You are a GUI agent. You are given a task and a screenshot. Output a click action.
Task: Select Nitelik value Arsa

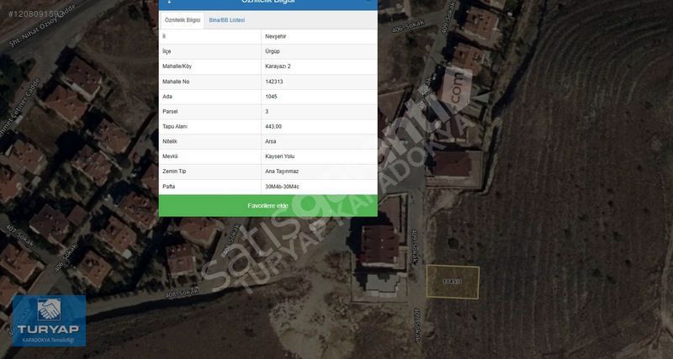coord(271,141)
